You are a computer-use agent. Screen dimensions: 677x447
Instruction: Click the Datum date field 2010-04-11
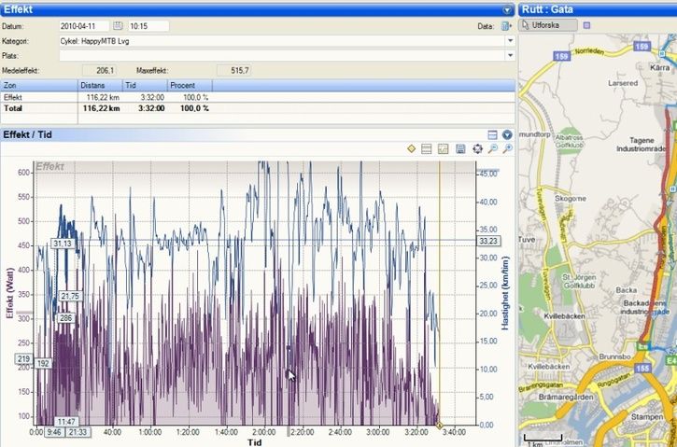(x=84, y=26)
